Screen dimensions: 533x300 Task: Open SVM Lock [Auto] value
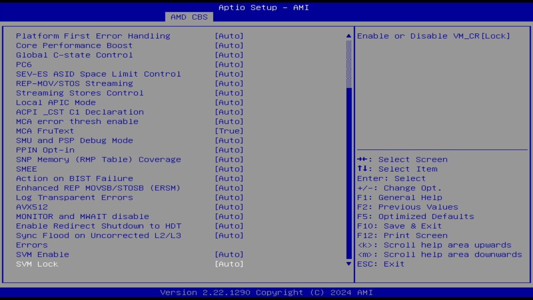tap(229, 264)
